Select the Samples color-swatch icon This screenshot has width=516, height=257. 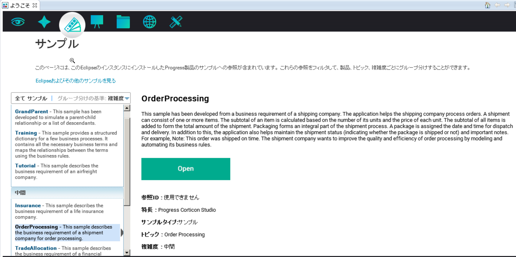[x=72, y=25]
